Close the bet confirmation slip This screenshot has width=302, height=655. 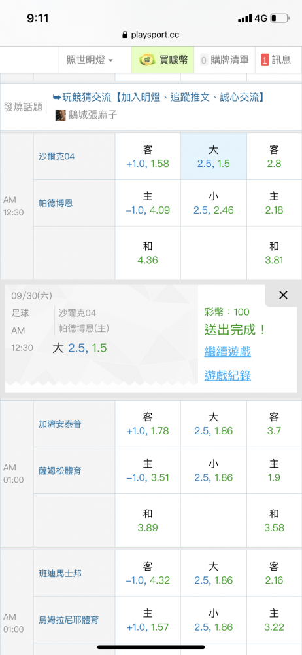coord(283,295)
